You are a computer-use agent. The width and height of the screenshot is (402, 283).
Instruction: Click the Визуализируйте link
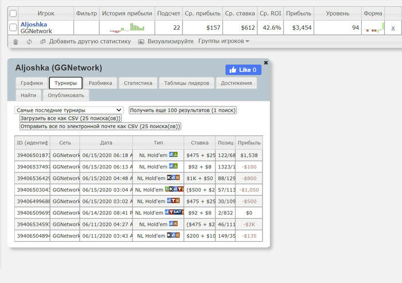tap(171, 41)
